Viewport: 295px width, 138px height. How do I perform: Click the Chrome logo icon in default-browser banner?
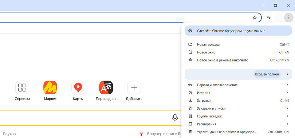190,31
